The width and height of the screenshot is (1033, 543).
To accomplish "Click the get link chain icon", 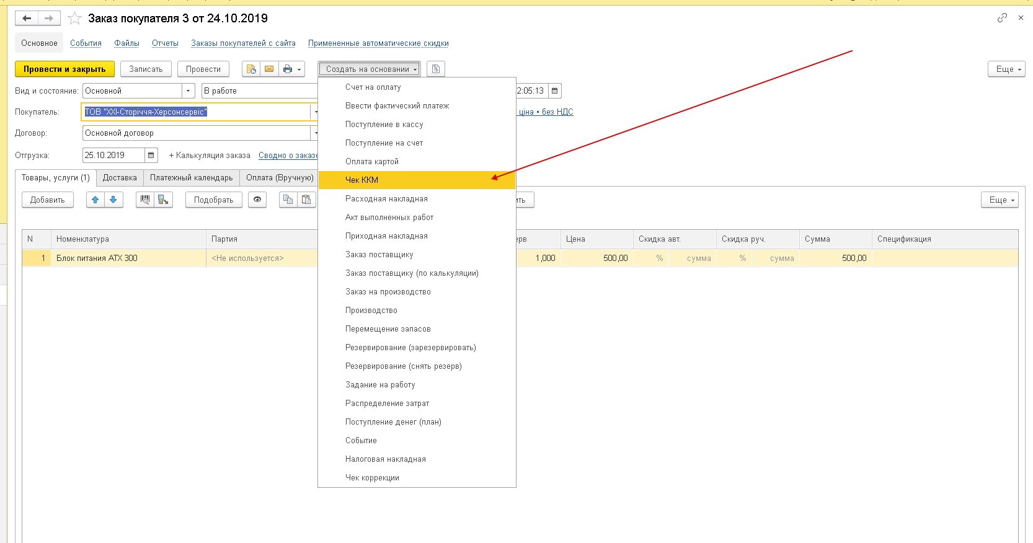I will (x=1002, y=18).
